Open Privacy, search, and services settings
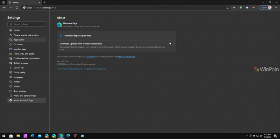Screen dimensions: 280x139 point(27,35)
